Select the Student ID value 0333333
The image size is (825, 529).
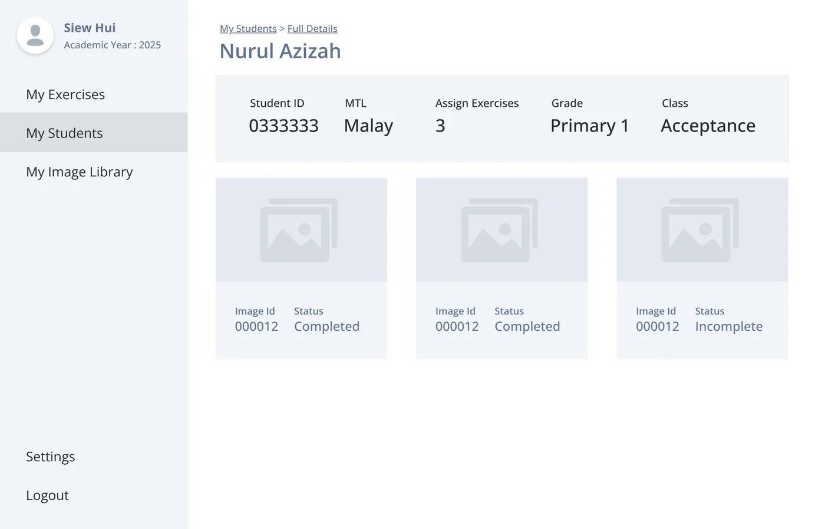coord(283,126)
